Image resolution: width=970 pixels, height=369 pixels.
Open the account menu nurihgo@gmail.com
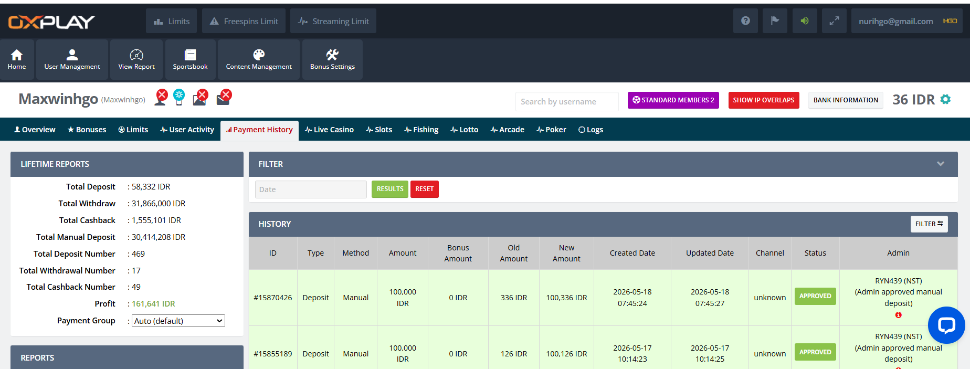point(907,21)
